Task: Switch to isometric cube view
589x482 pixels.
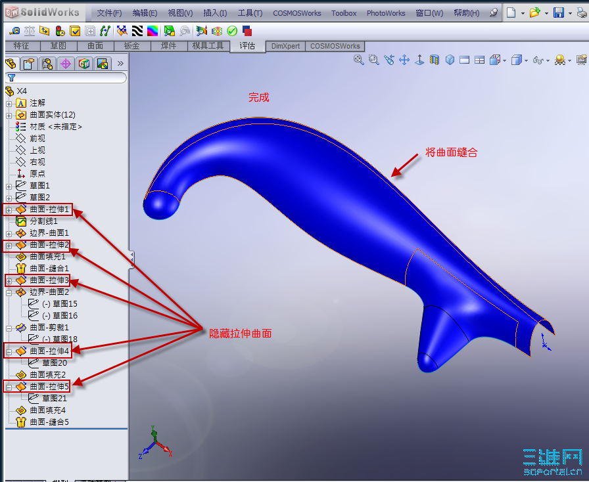Action: [450, 60]
